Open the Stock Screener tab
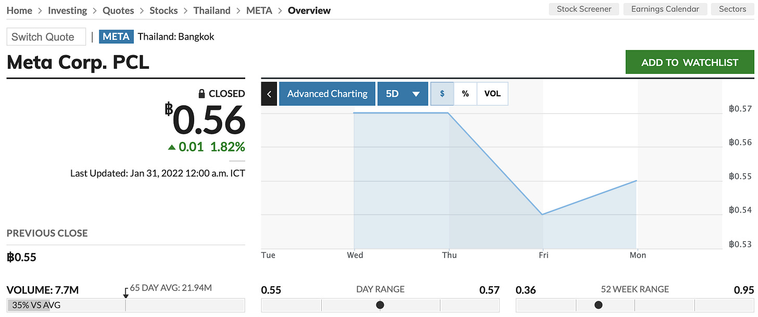758x317 pixels. [x=584, y=9]
